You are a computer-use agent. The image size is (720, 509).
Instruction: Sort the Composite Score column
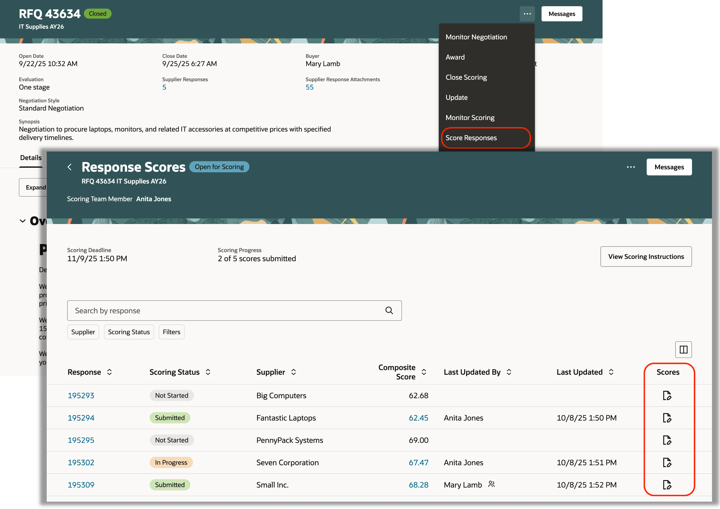424,372
